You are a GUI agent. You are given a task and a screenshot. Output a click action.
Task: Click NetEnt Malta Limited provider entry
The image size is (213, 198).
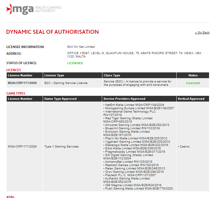pyautogui.click(x=134, y=105)
